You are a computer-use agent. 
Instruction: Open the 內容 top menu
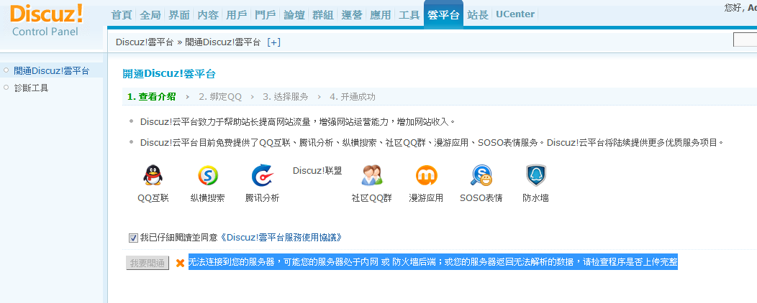208,15
